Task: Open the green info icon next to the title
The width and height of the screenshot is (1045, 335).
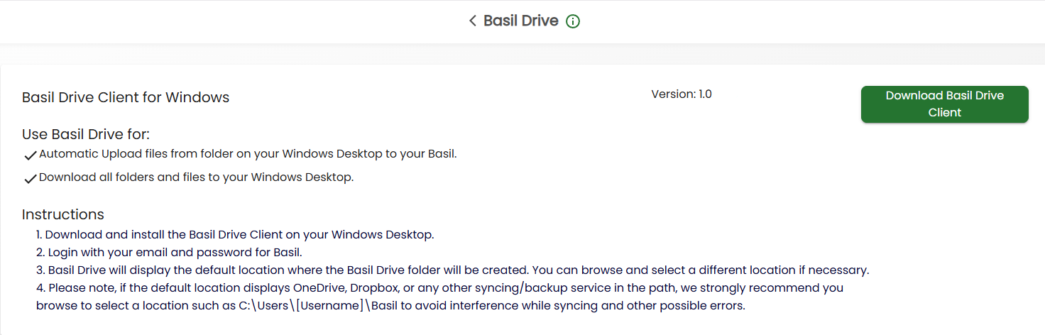Action: pyautogui.click(x=573, y=21)
